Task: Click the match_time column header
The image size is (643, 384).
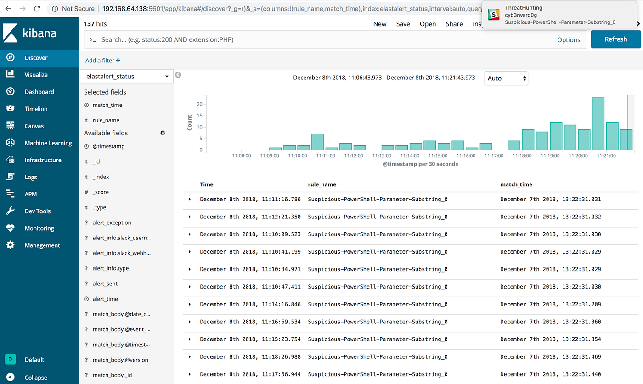Action: tap(516, 184)
